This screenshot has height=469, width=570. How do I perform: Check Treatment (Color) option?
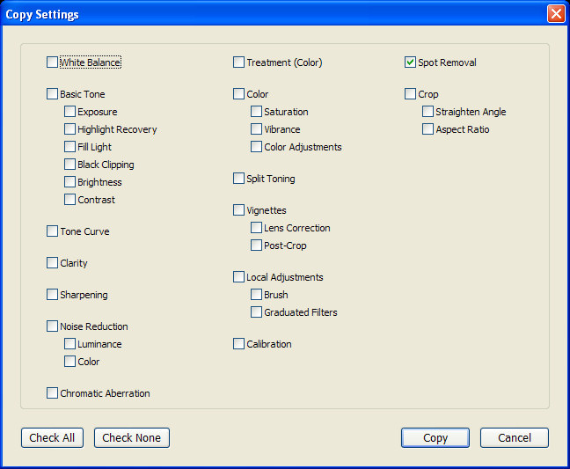pos(238,62)
